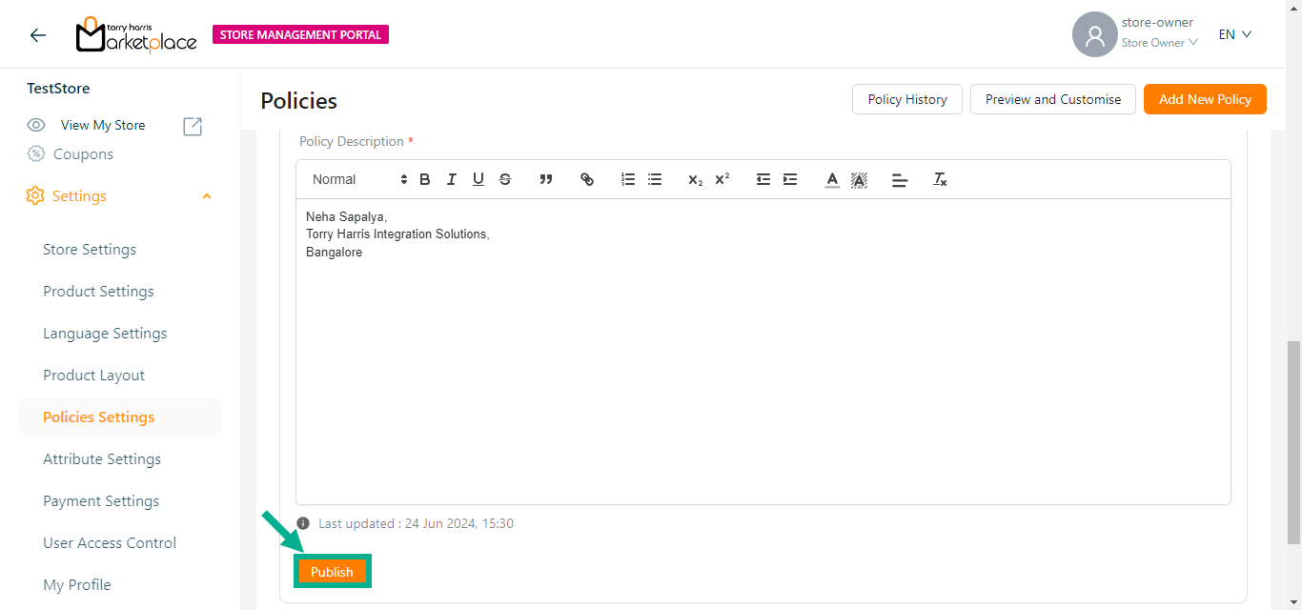Open the text color picker
This screenshot has height=610, width=1302.
coord(832,179)
